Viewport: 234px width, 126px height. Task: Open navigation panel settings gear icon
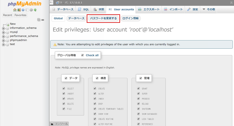point(31,10)
